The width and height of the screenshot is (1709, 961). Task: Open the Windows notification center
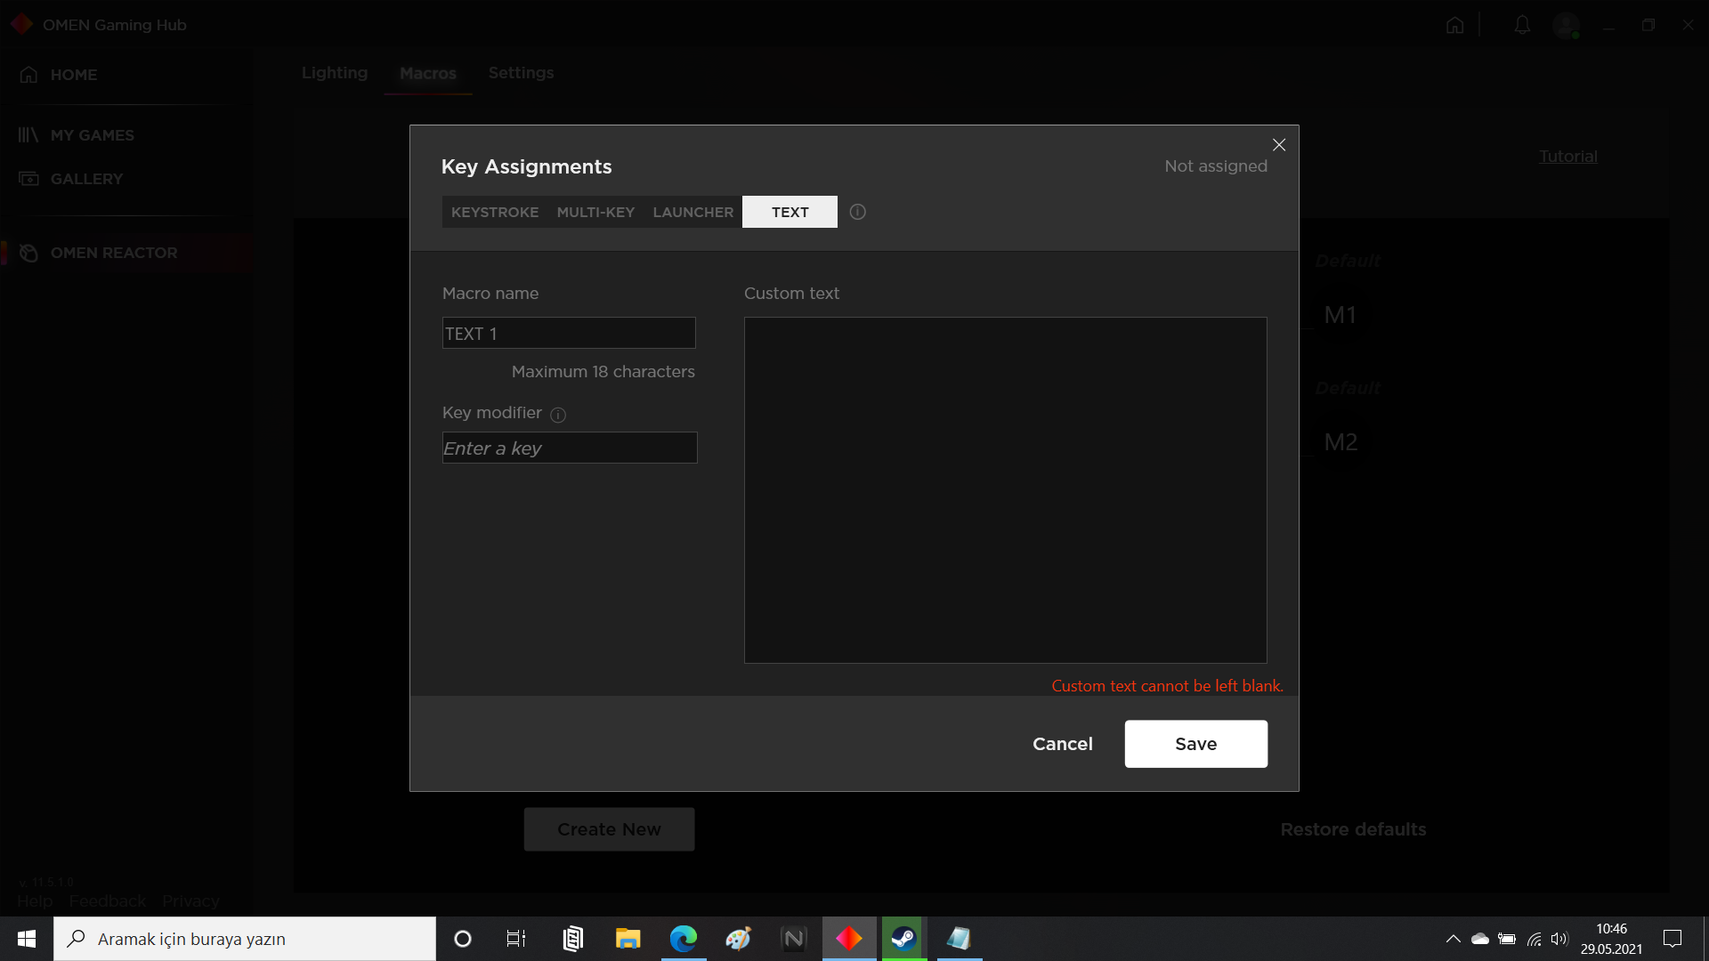[x=1673, y=939]
